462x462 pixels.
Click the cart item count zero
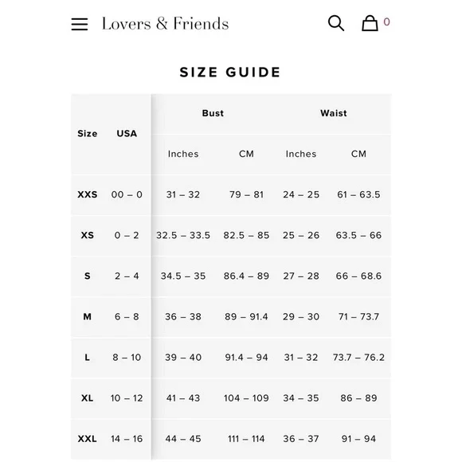pyautogui.click(x=386, y=22)
